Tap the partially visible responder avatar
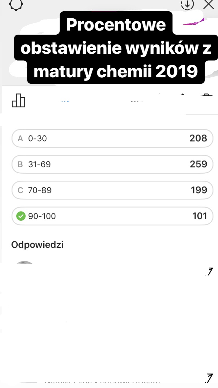The image size is (218, 388). pos(24,264)
